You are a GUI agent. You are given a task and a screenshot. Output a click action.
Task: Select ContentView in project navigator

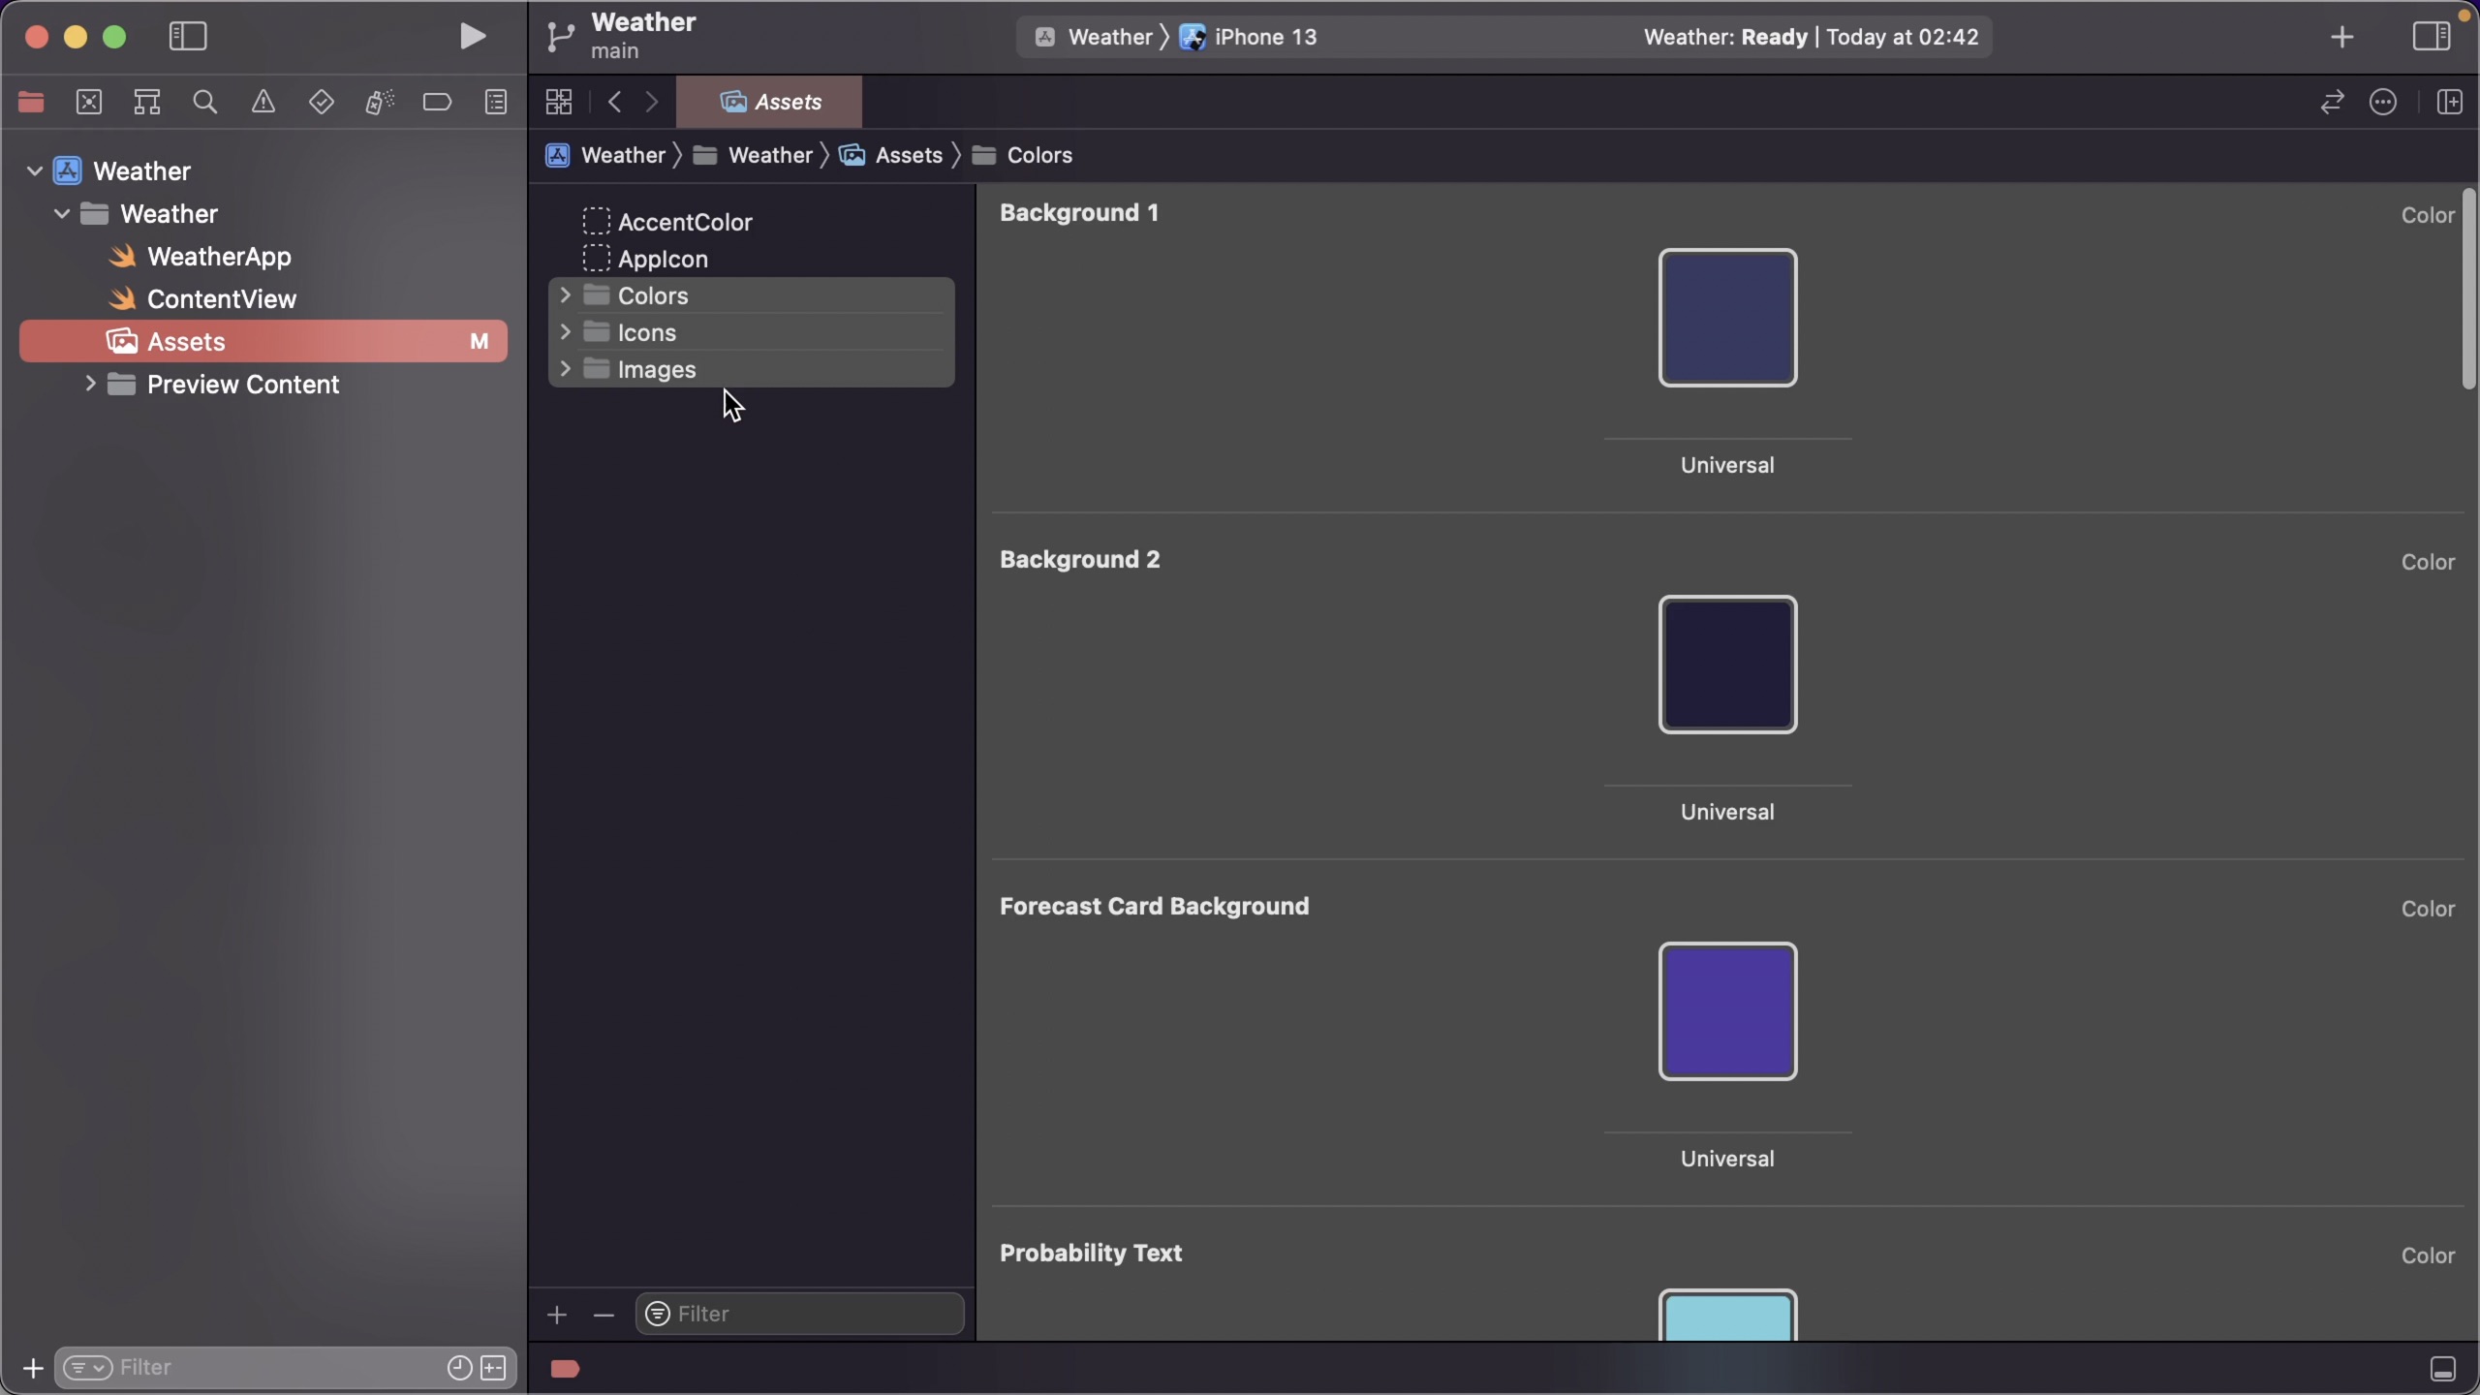(221, 299)
